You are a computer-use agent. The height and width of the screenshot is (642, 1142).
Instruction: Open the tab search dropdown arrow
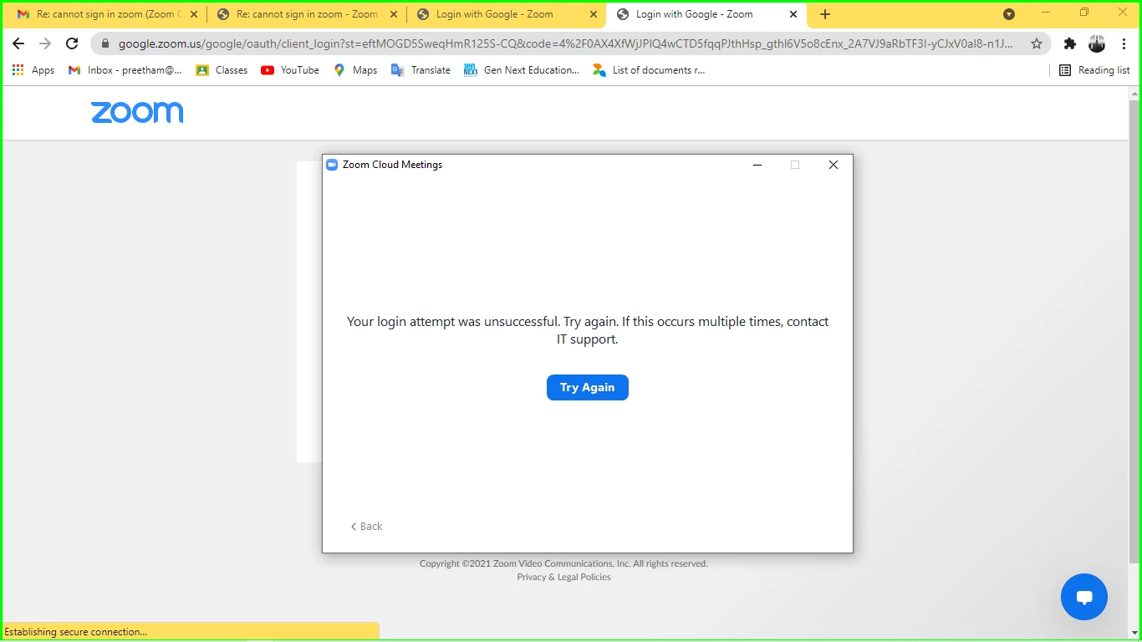coord(1009,14)
